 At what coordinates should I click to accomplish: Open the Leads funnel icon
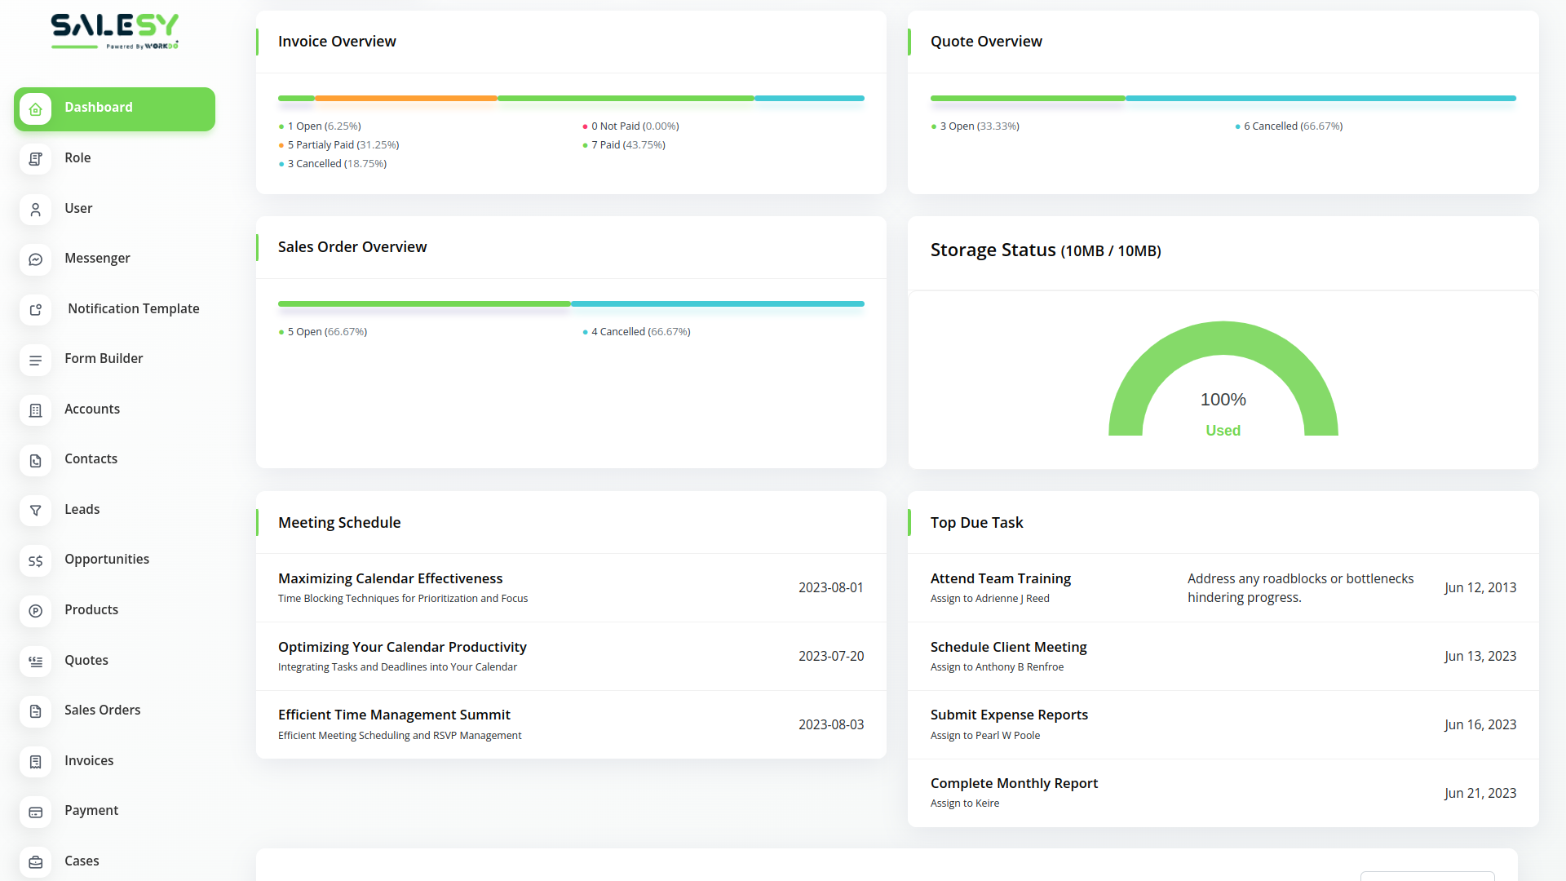tap(35, 510)
